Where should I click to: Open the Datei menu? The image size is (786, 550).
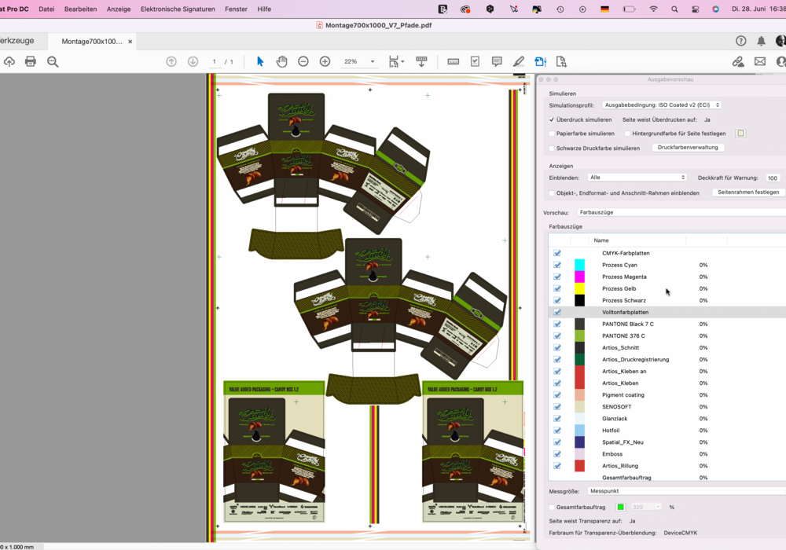[x=46, y=9]
